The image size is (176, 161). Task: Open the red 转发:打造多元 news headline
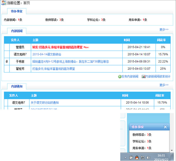(57, 47)
